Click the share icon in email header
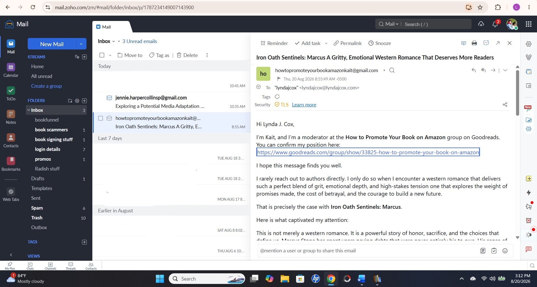This screenshot has width=537, height=287. coord(505,105)
